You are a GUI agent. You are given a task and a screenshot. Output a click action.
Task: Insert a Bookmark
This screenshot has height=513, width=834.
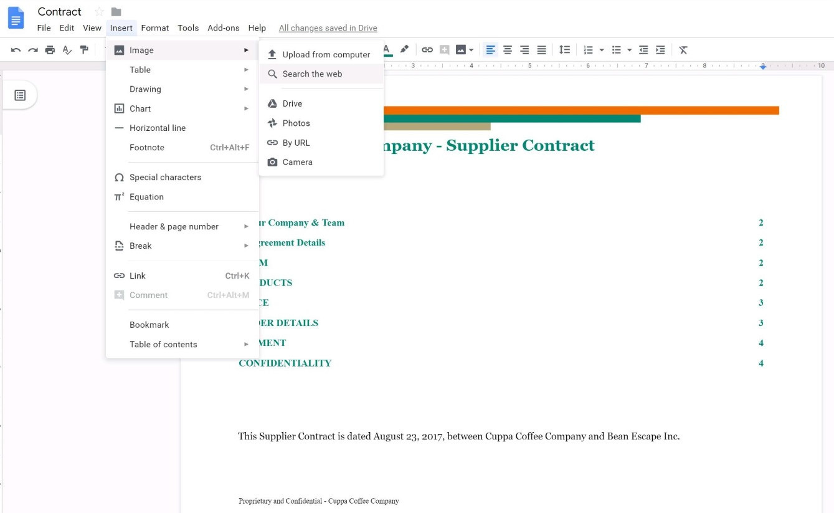pos(182,324)
